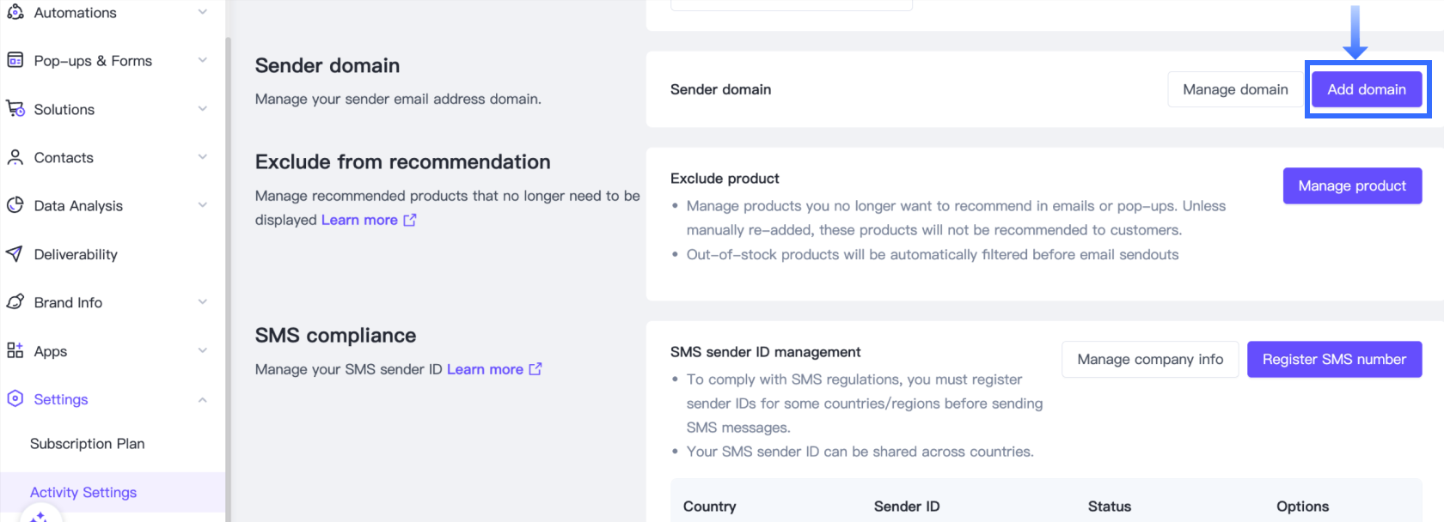
Task: Click the Pop-ups & Forms icon
Action: pos(15,60)
